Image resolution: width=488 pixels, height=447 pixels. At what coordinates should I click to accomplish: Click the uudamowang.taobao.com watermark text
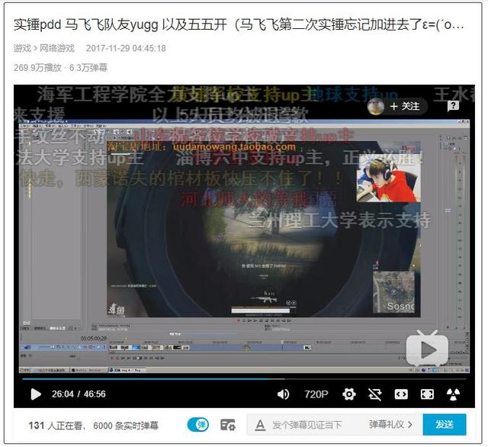234,147
